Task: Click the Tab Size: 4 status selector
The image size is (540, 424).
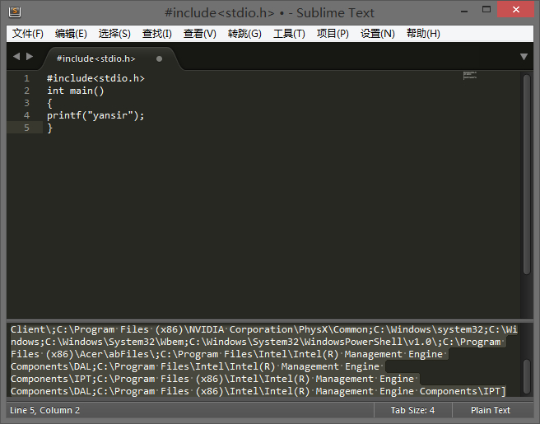Action: click(412, 410)
